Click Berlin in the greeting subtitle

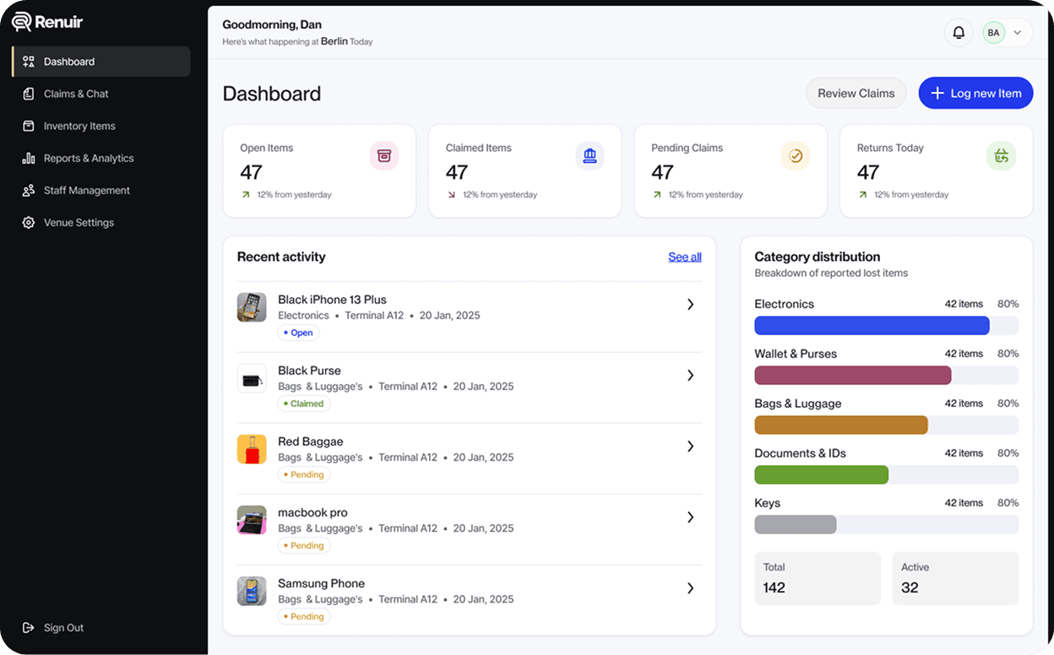(x=334, y=41)
